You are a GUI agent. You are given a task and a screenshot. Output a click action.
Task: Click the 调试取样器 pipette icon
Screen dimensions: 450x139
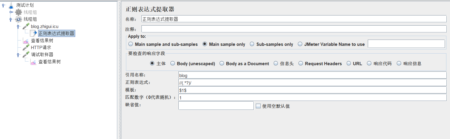(26, 54)
